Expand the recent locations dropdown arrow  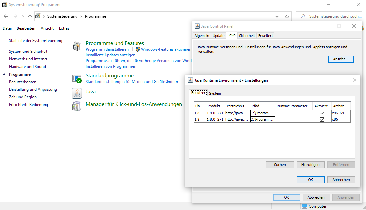click(x=23, y=16)
